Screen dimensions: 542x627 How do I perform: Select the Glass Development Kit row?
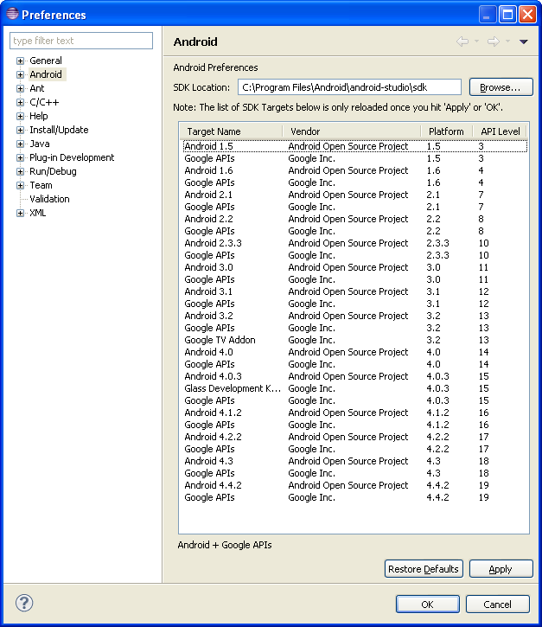point(355,388)
